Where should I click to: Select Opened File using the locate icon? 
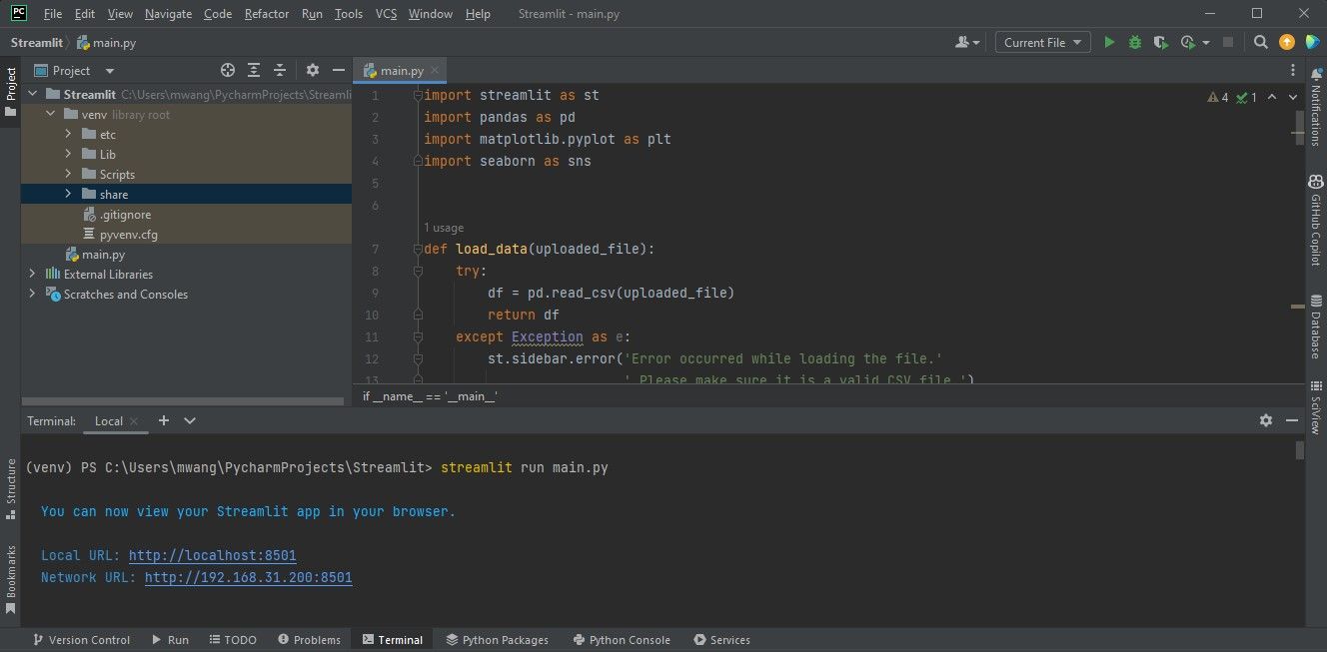pos(227,70)
